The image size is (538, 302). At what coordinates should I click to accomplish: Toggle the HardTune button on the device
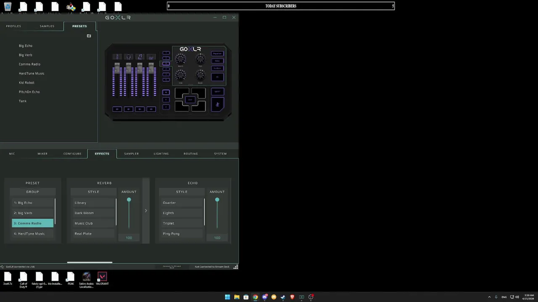[218, 68]
